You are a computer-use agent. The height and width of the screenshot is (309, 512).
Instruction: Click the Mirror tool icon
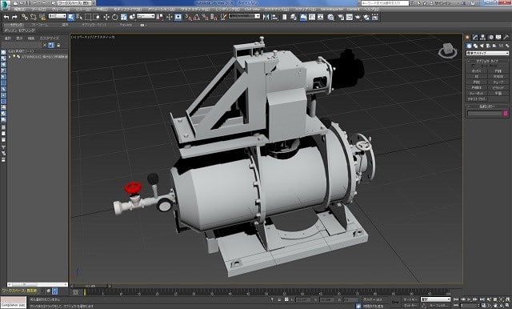pyautogui.click(x=266, y=17)
